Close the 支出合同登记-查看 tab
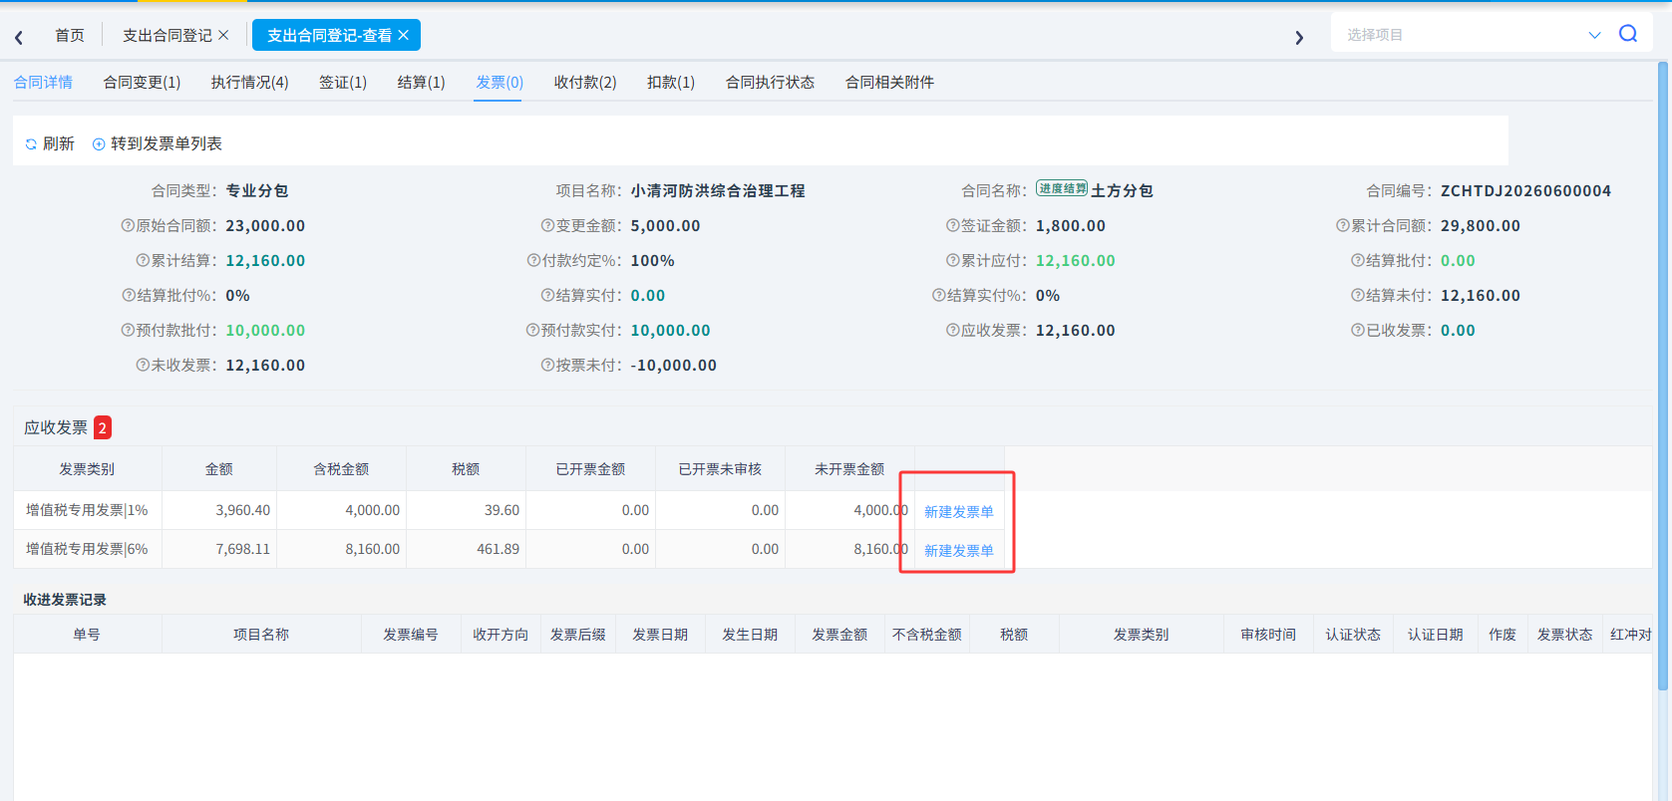Screen dimensions: 1672x801 point(403,35)
